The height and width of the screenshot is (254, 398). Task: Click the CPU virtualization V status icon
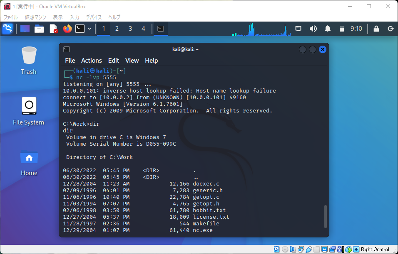pyautogui.click(x=341, y=249)
